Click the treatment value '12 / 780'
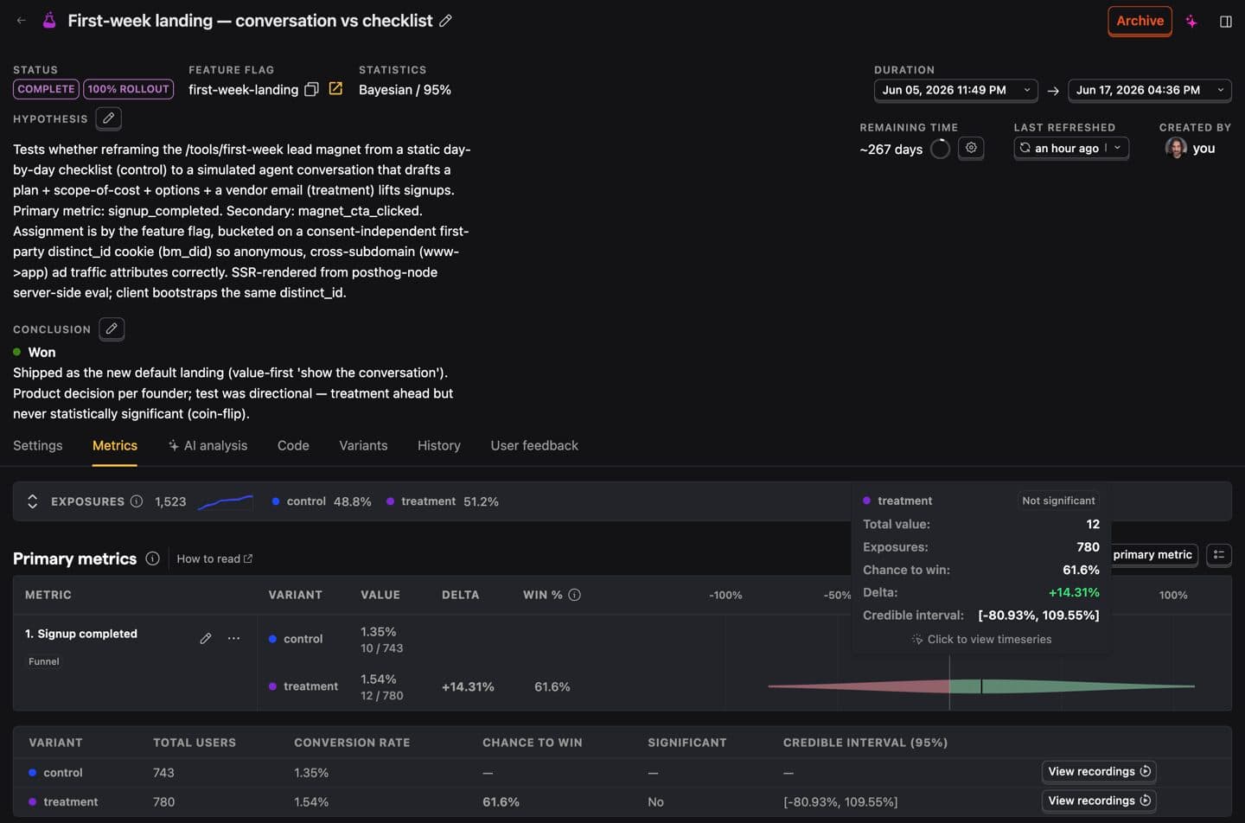The height and width of the screenshot is (823, 1245). click(381, 696)
